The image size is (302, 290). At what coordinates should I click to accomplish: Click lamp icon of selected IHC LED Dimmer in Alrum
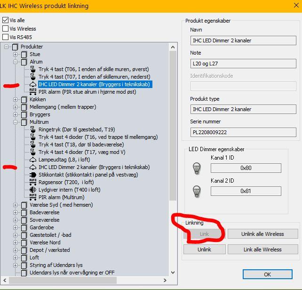click(33, 84)
